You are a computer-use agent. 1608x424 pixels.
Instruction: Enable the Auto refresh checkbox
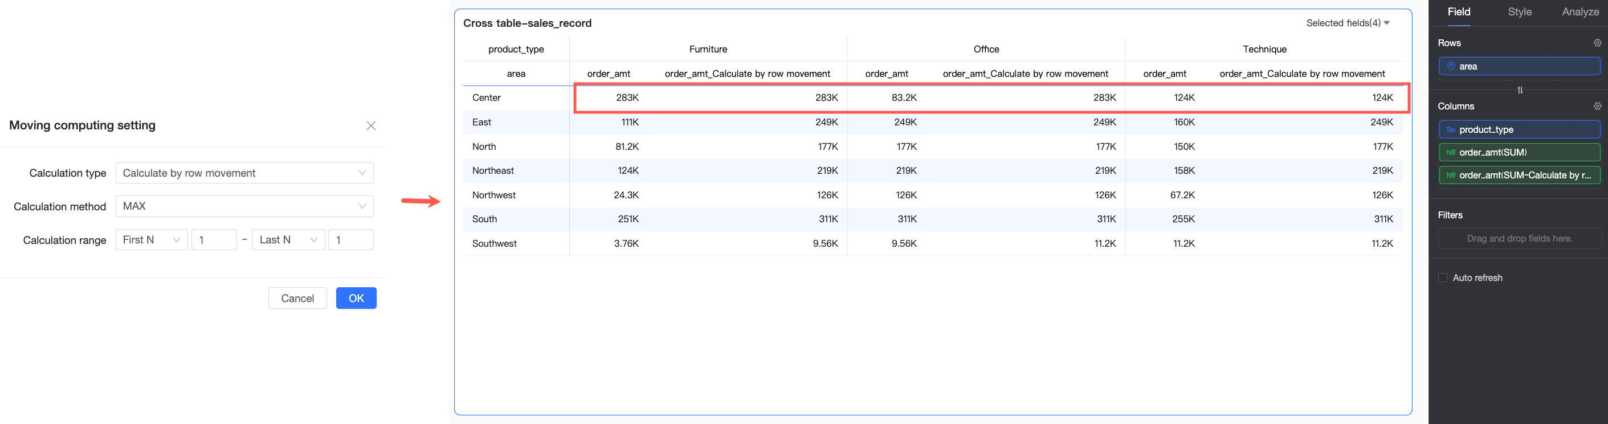click(x=1443, y=278)
